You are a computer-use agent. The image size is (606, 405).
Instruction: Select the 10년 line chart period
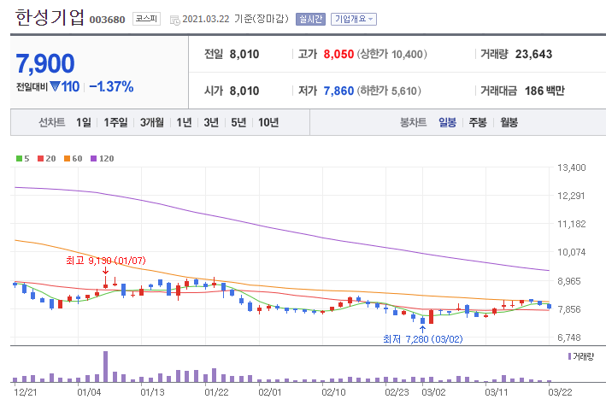coord(268,122)
